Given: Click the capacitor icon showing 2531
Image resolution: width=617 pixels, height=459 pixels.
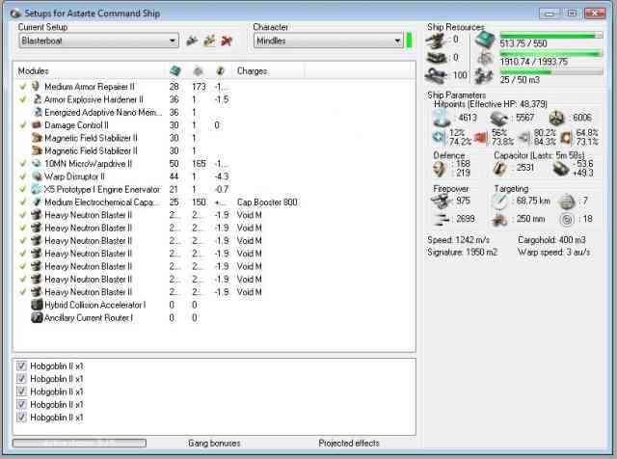Looking at the screenshot, I should [x=500, y=169].
